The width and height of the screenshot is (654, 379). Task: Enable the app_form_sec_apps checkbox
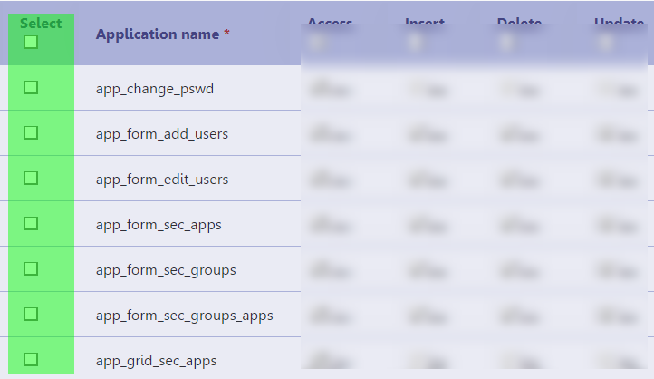(x=31, y=223)
